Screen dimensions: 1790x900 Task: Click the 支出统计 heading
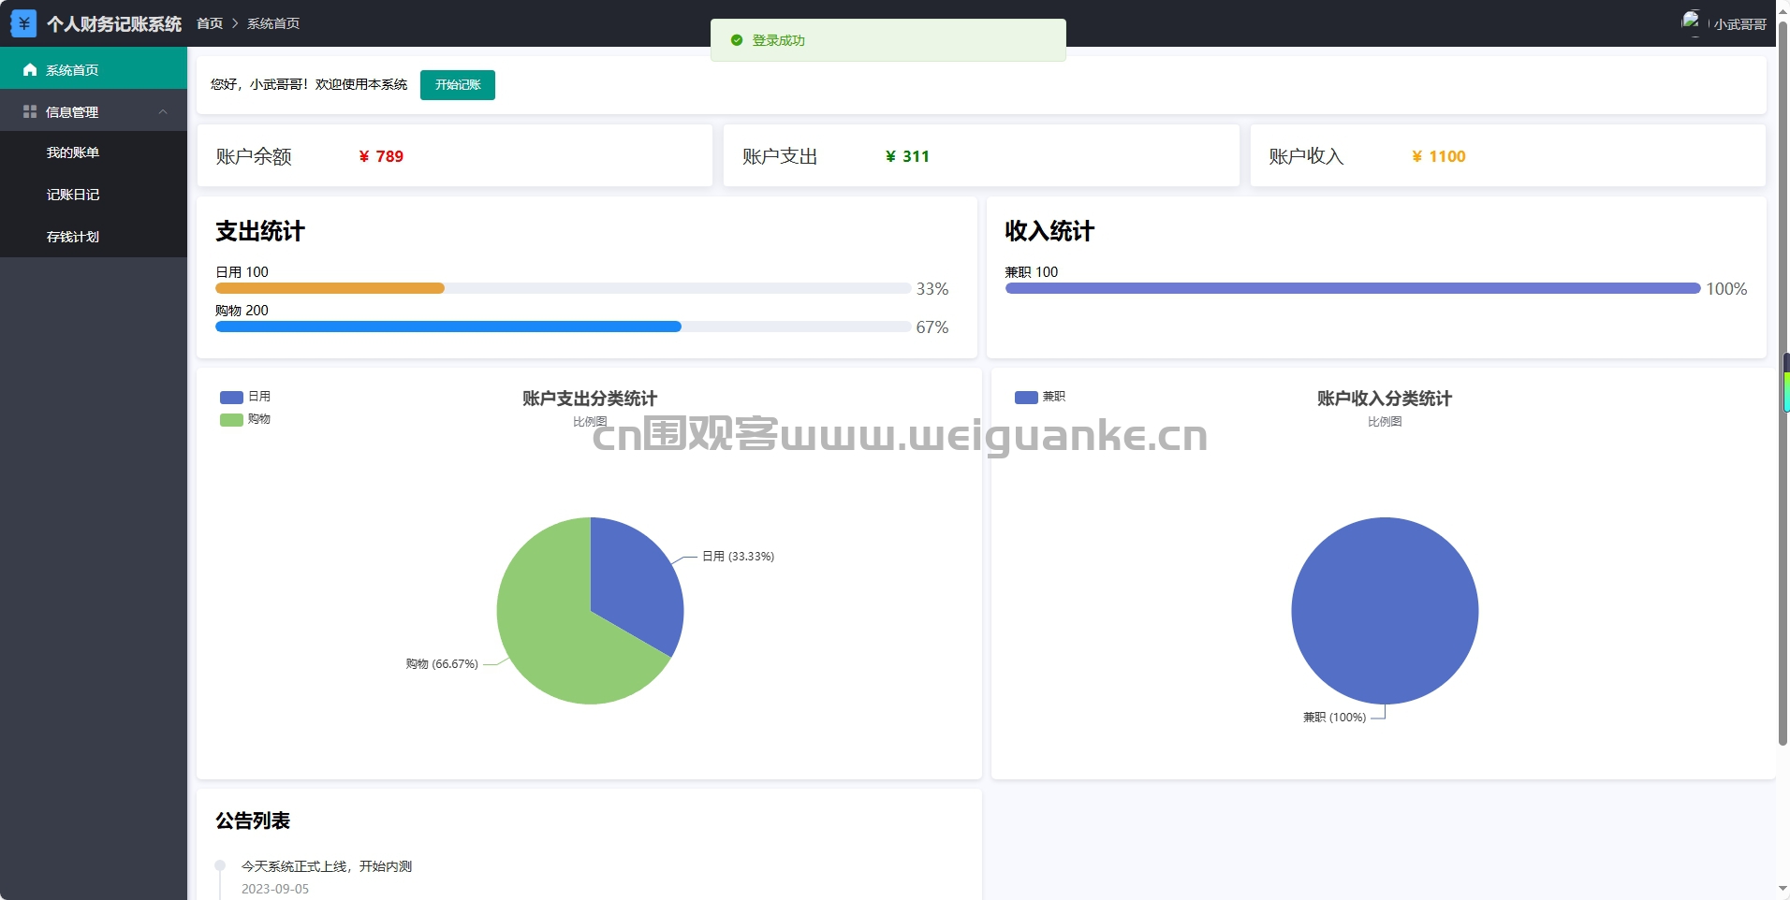pos(260,231)
